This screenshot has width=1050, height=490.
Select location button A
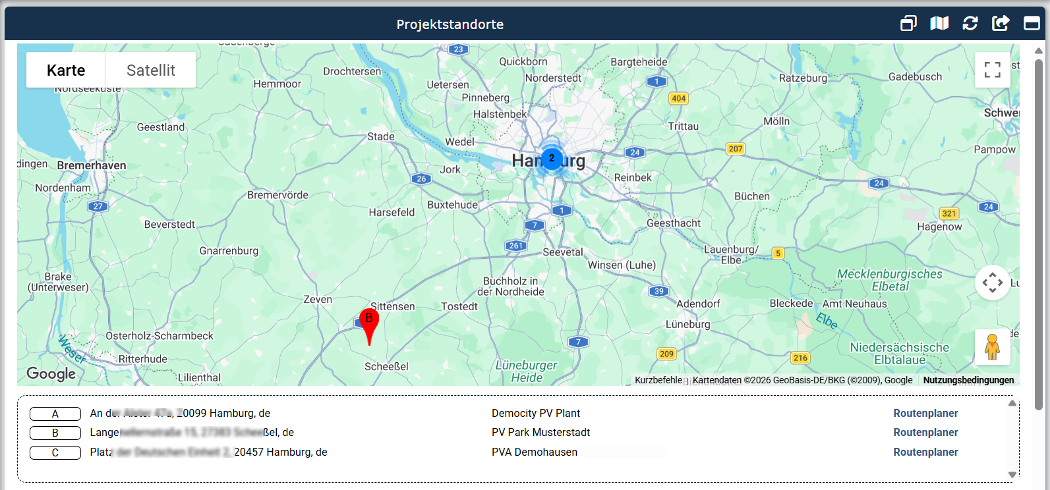click(x=55, y=414)
